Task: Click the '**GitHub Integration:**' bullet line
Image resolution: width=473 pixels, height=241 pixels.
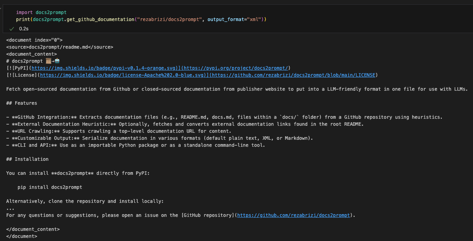Action: point(224,117)
